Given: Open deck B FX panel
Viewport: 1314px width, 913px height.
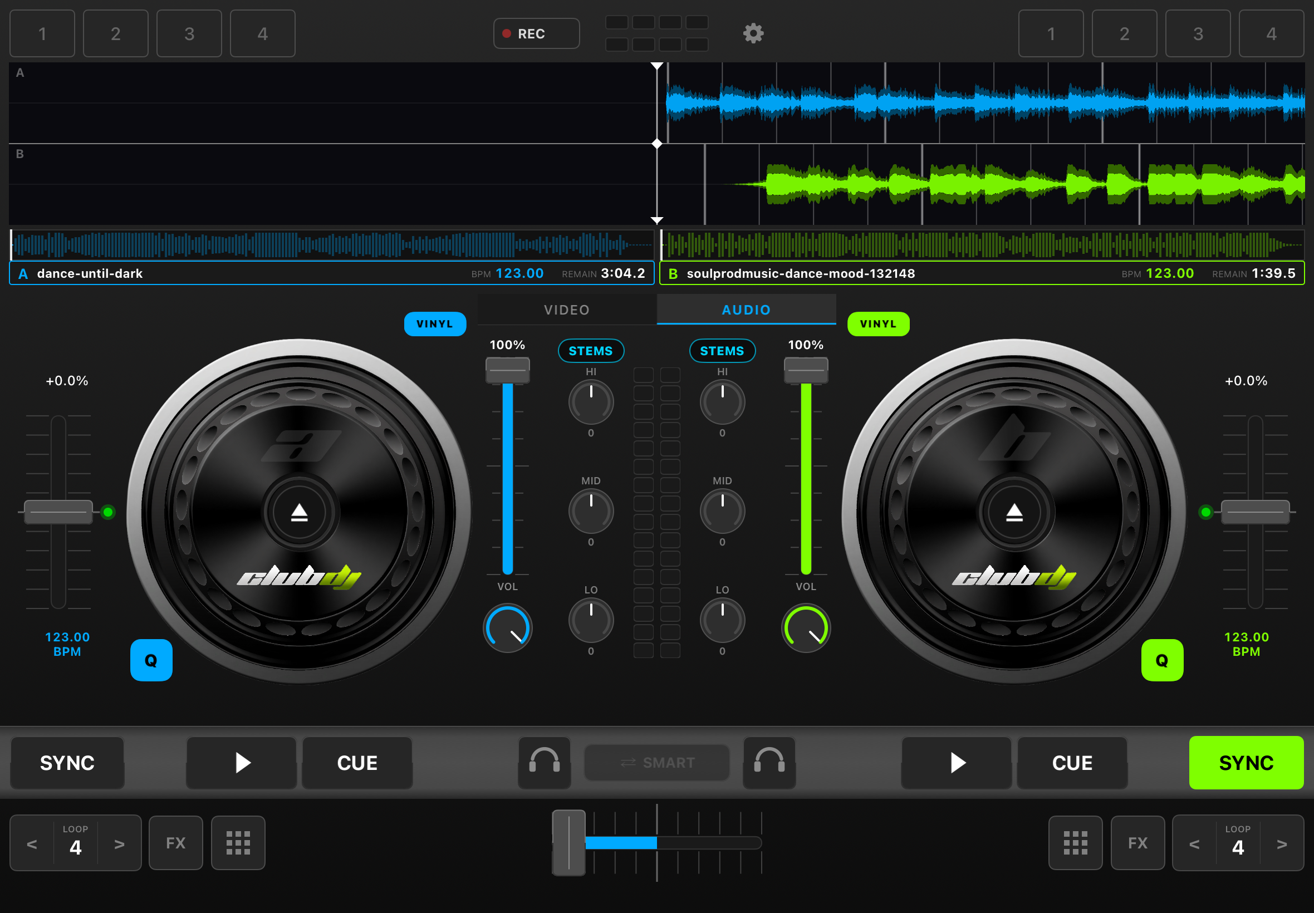Looking at the screenshot, I should pyautogui.click(x=1138, y=843).
